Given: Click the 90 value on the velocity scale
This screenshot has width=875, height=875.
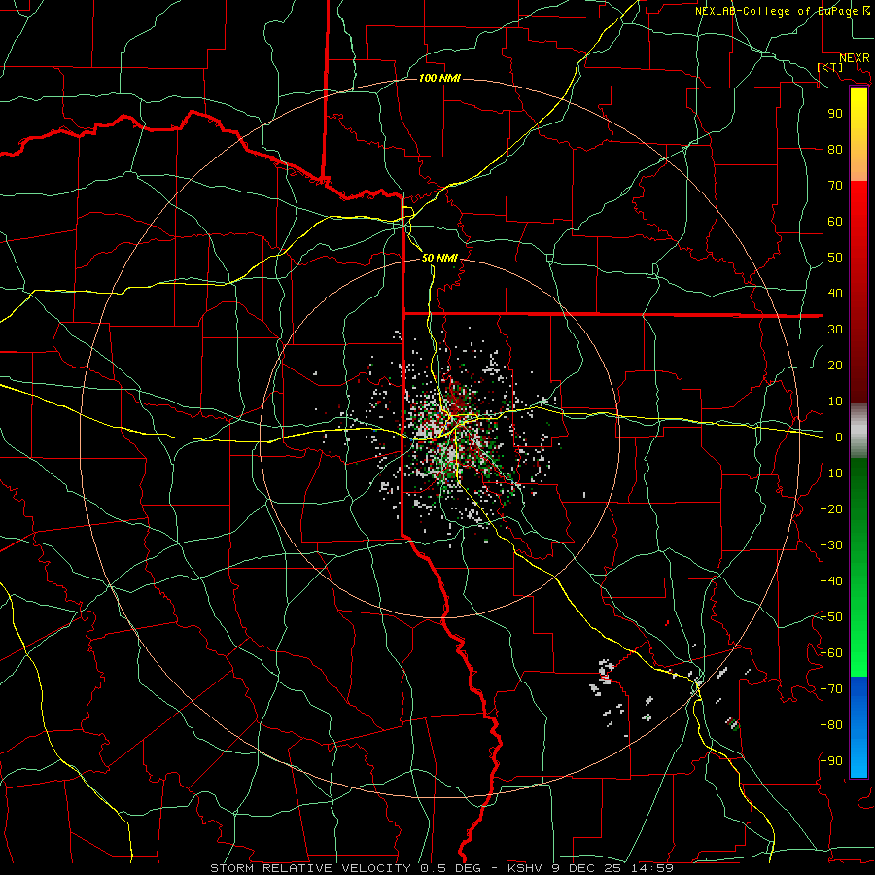Looking at the screenshot, I should (x=835, y=114).
